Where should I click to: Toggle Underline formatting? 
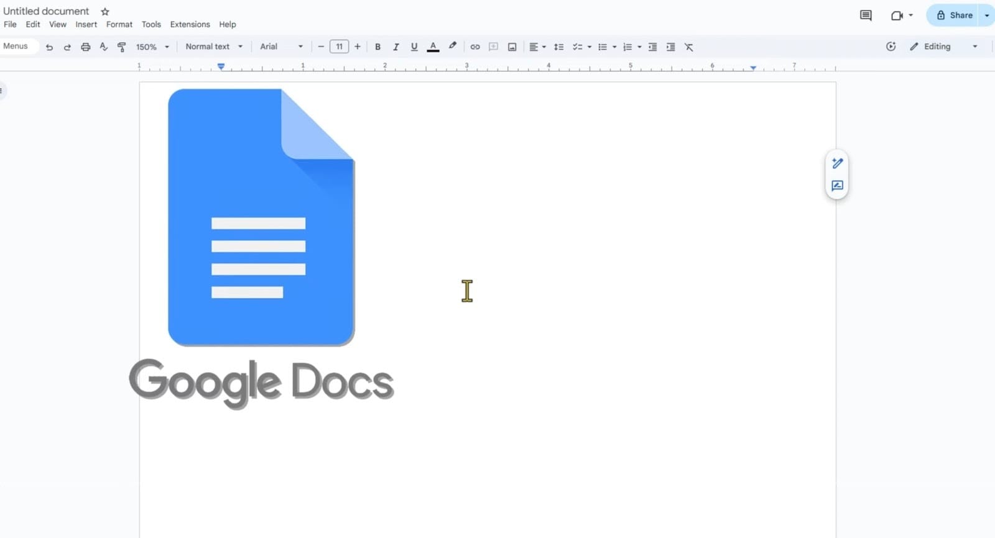coord(414,47)
